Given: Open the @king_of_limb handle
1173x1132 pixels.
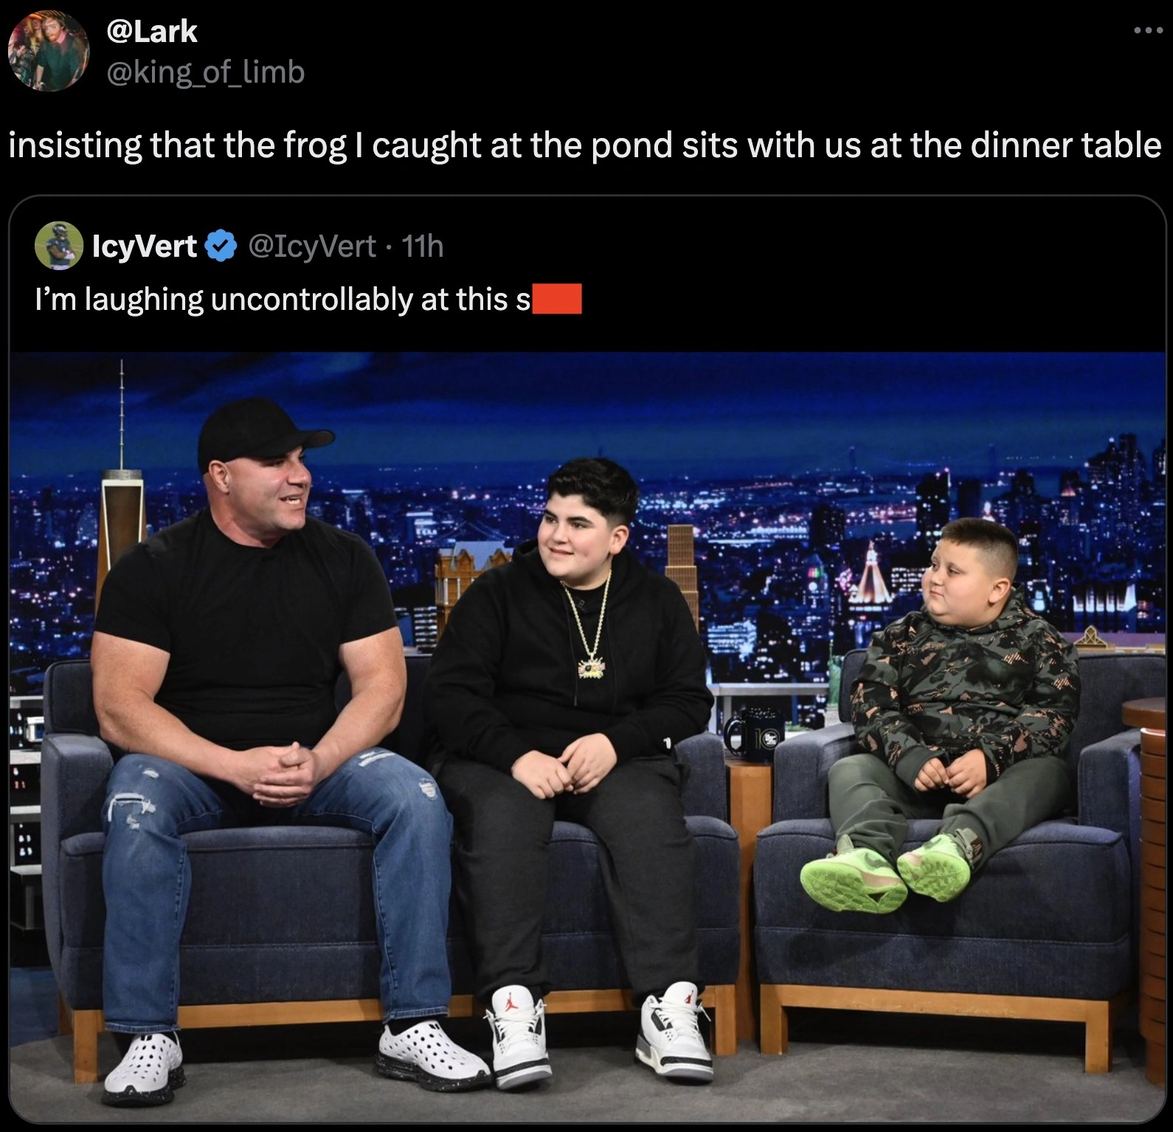Looking at the screenshot, I should pos(206,72).
